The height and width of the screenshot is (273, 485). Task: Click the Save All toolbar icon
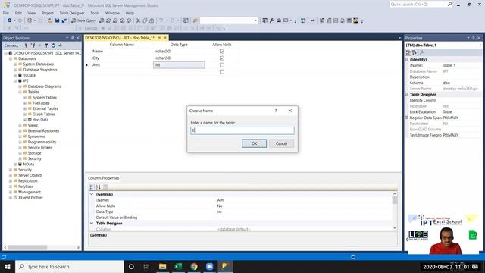coord(64,20)
